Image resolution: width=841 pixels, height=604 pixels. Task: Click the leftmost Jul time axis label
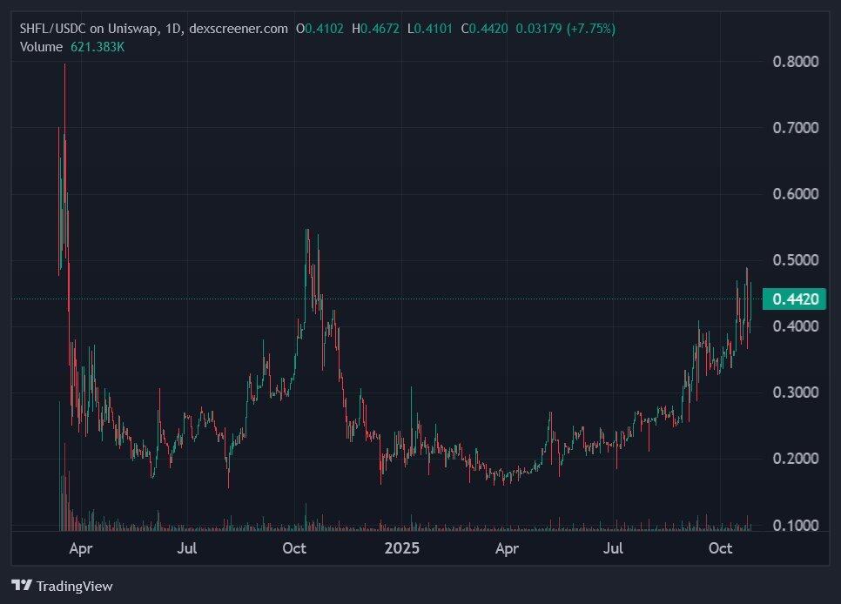pos(187,548)
